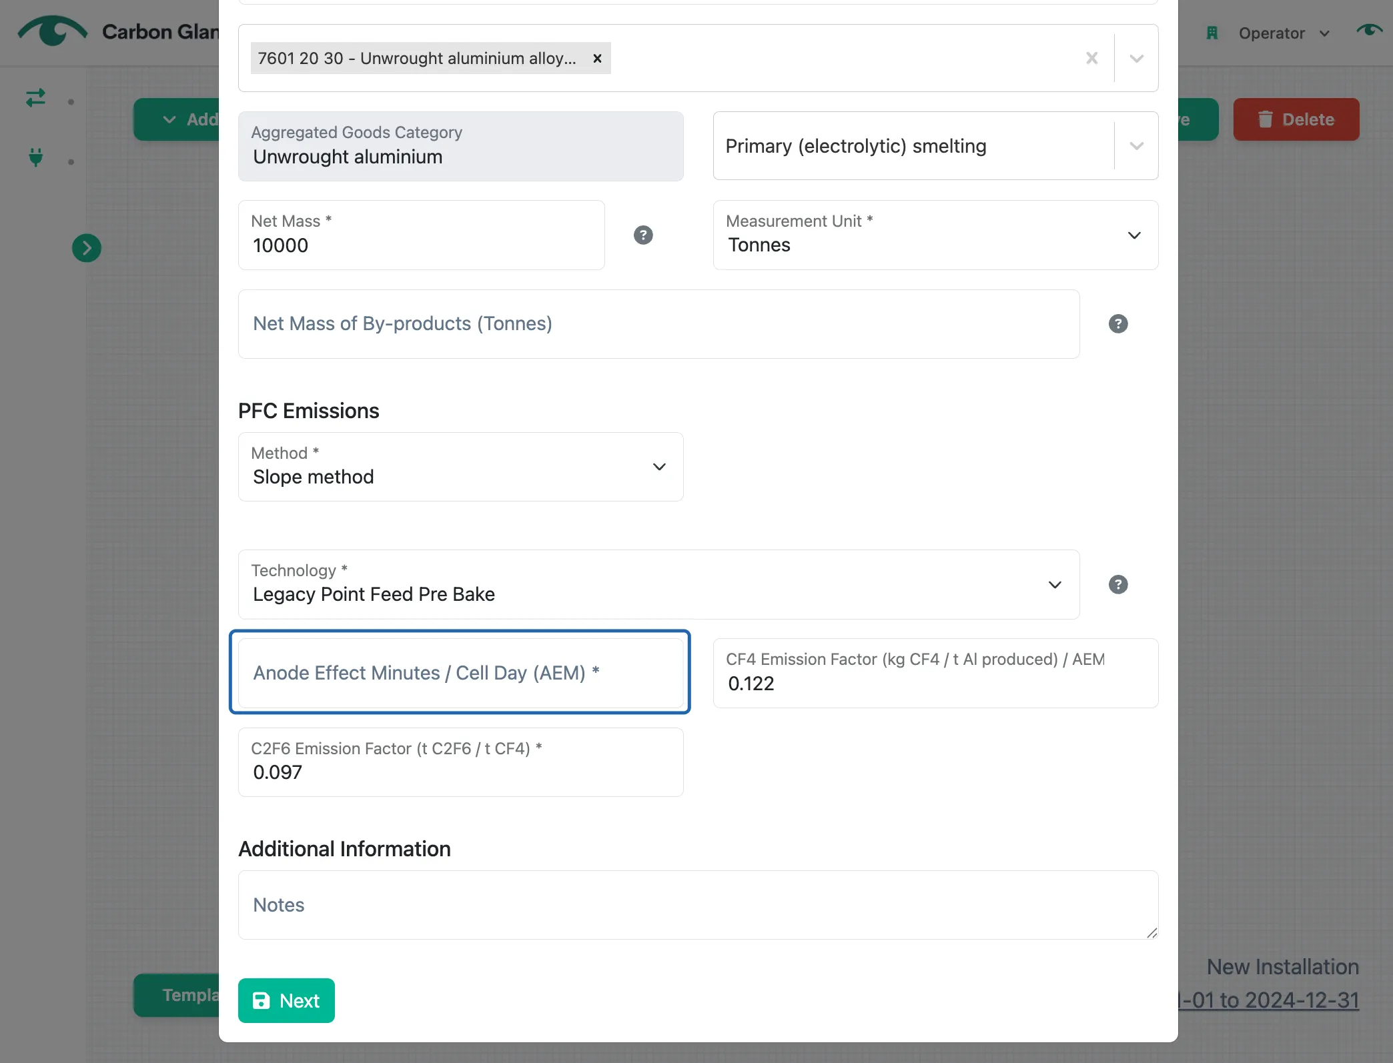The height and width of the screenshot is (1063, 1393).
Task: Edit the CF4 Emission Factor field
Action: (935, 673)
